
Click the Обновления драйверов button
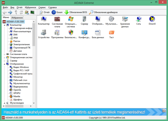coord(103,13)
